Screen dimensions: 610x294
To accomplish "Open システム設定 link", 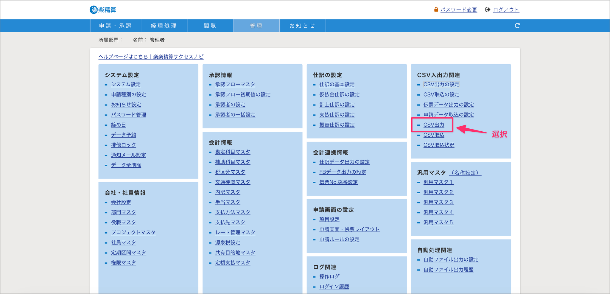I will click(126, 85).
